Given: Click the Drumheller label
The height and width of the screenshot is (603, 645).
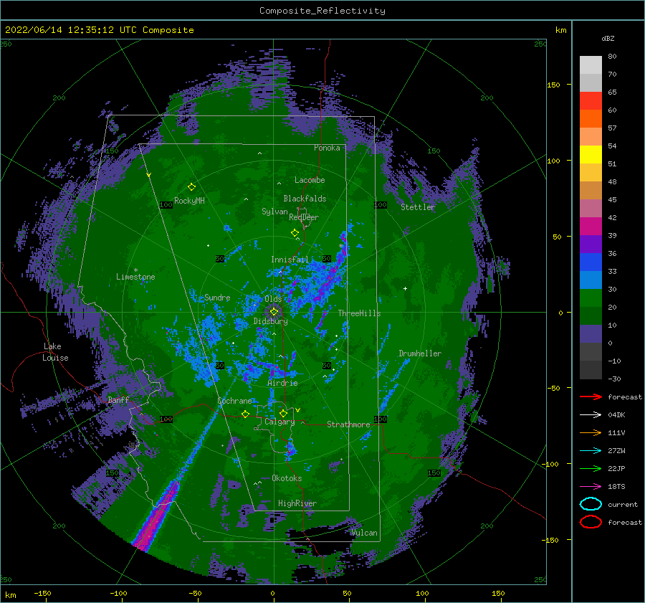Looking at the screenshot, I should pyautogui.click(x=420, y=353).
